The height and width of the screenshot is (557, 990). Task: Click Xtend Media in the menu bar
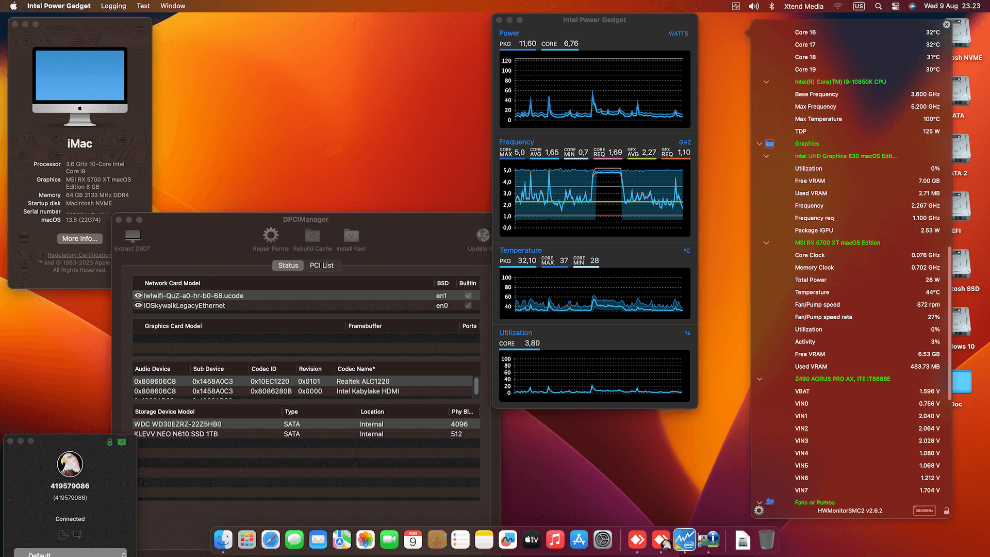point(804,6)
